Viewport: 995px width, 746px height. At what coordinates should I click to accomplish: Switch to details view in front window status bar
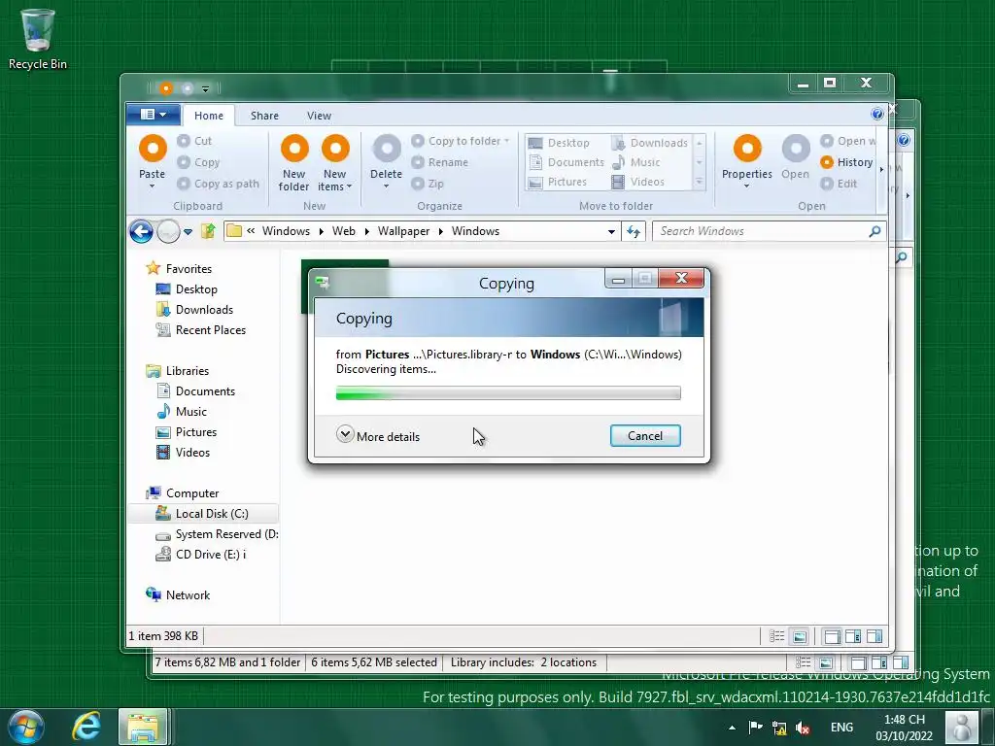(776, 636)
